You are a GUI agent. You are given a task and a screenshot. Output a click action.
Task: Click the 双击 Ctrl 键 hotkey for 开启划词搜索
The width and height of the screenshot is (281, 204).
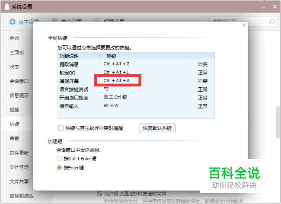click(115, 97)
